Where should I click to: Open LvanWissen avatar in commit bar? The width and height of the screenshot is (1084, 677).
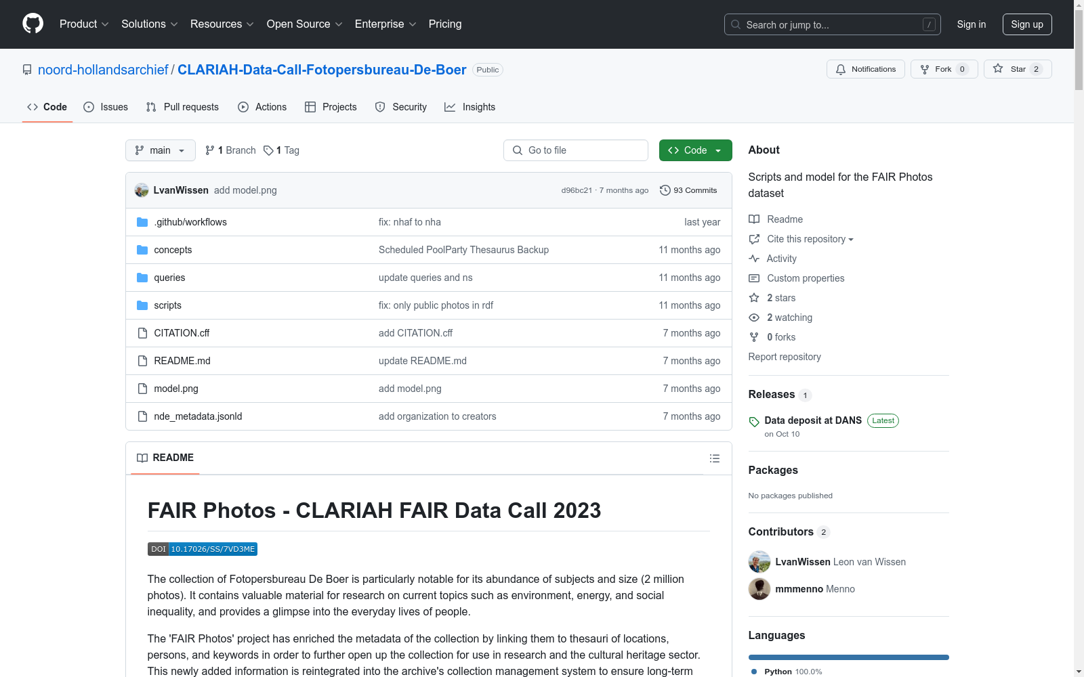tap(142, 190)
